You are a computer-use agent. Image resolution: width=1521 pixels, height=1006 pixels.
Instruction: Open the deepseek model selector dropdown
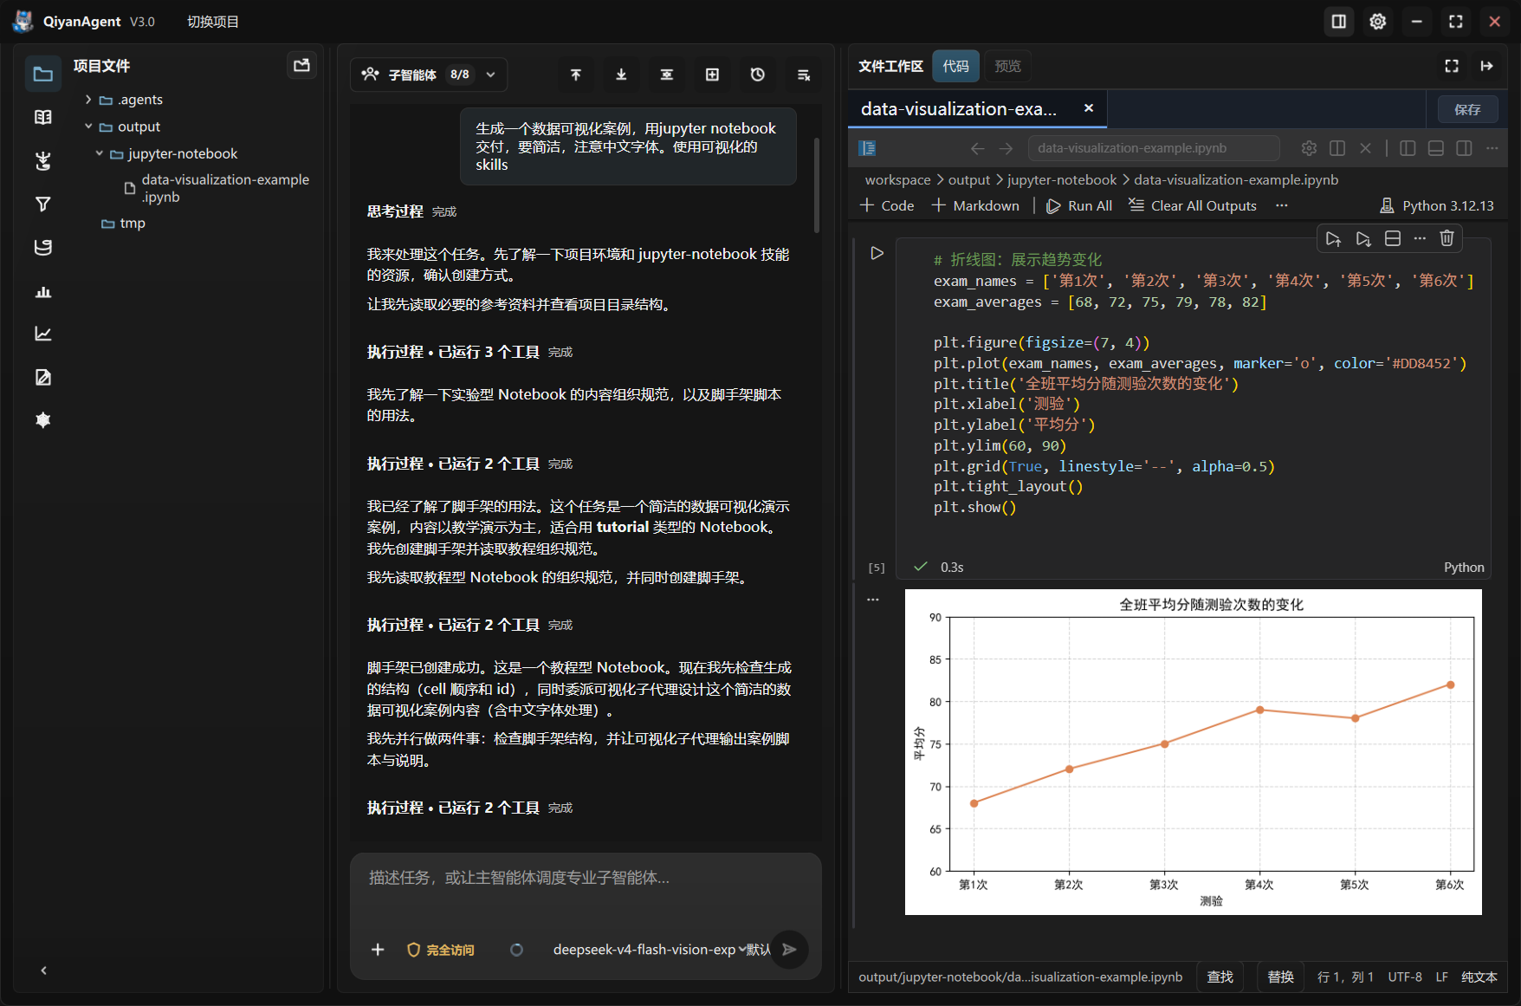650,950
